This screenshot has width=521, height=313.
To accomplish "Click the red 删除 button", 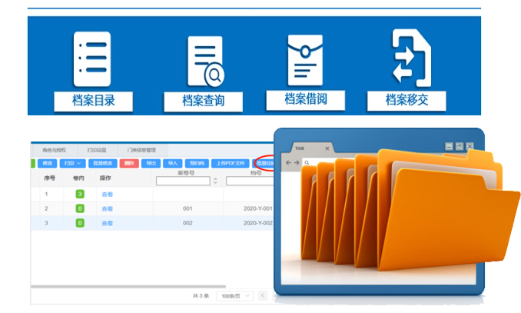I will [128, 163].
